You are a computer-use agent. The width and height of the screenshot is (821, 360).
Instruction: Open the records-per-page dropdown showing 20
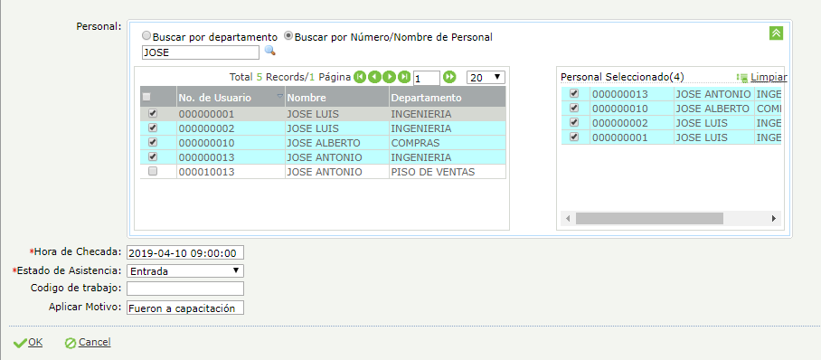pos(486,78)
